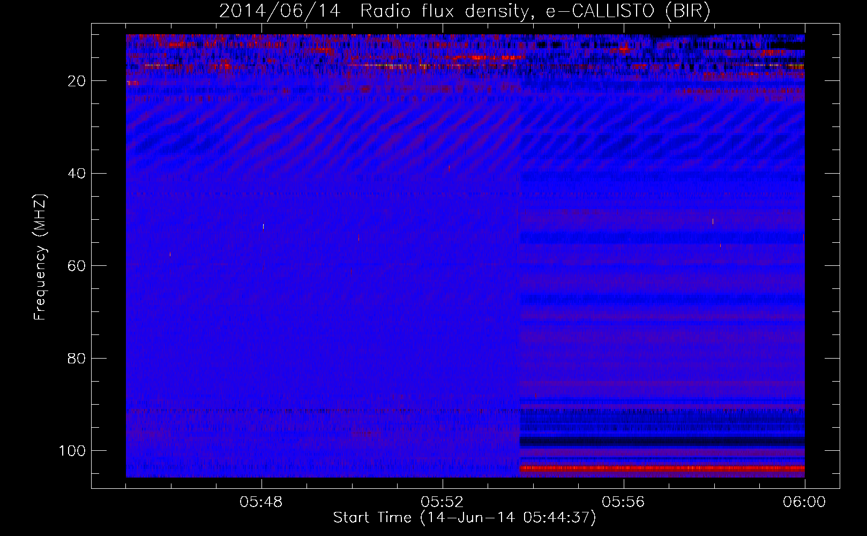This screenshot has height=536, width=867.
Task: Click the 'Start Time (14-Jun-14 05:44:37)' label
Action: click(x=465, y=518)
